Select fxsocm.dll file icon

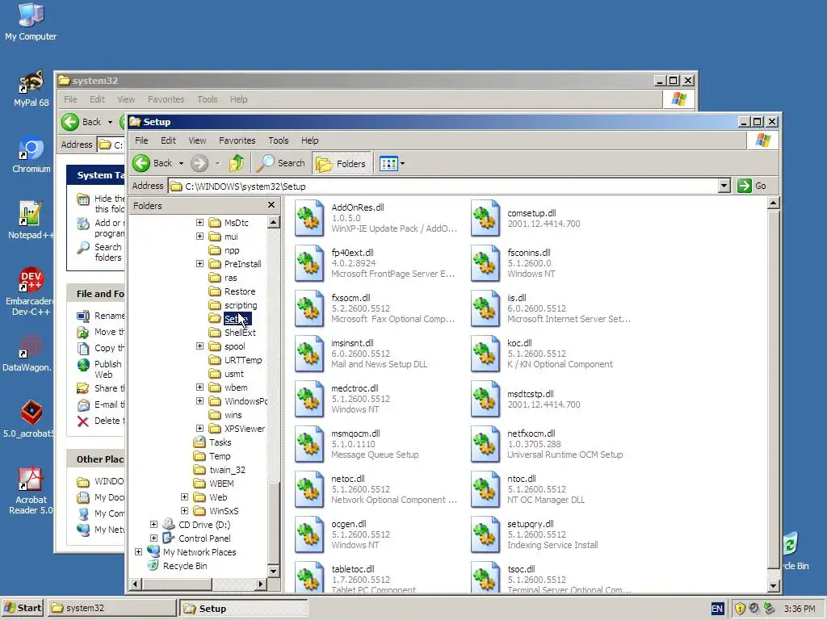pos(309,308)
